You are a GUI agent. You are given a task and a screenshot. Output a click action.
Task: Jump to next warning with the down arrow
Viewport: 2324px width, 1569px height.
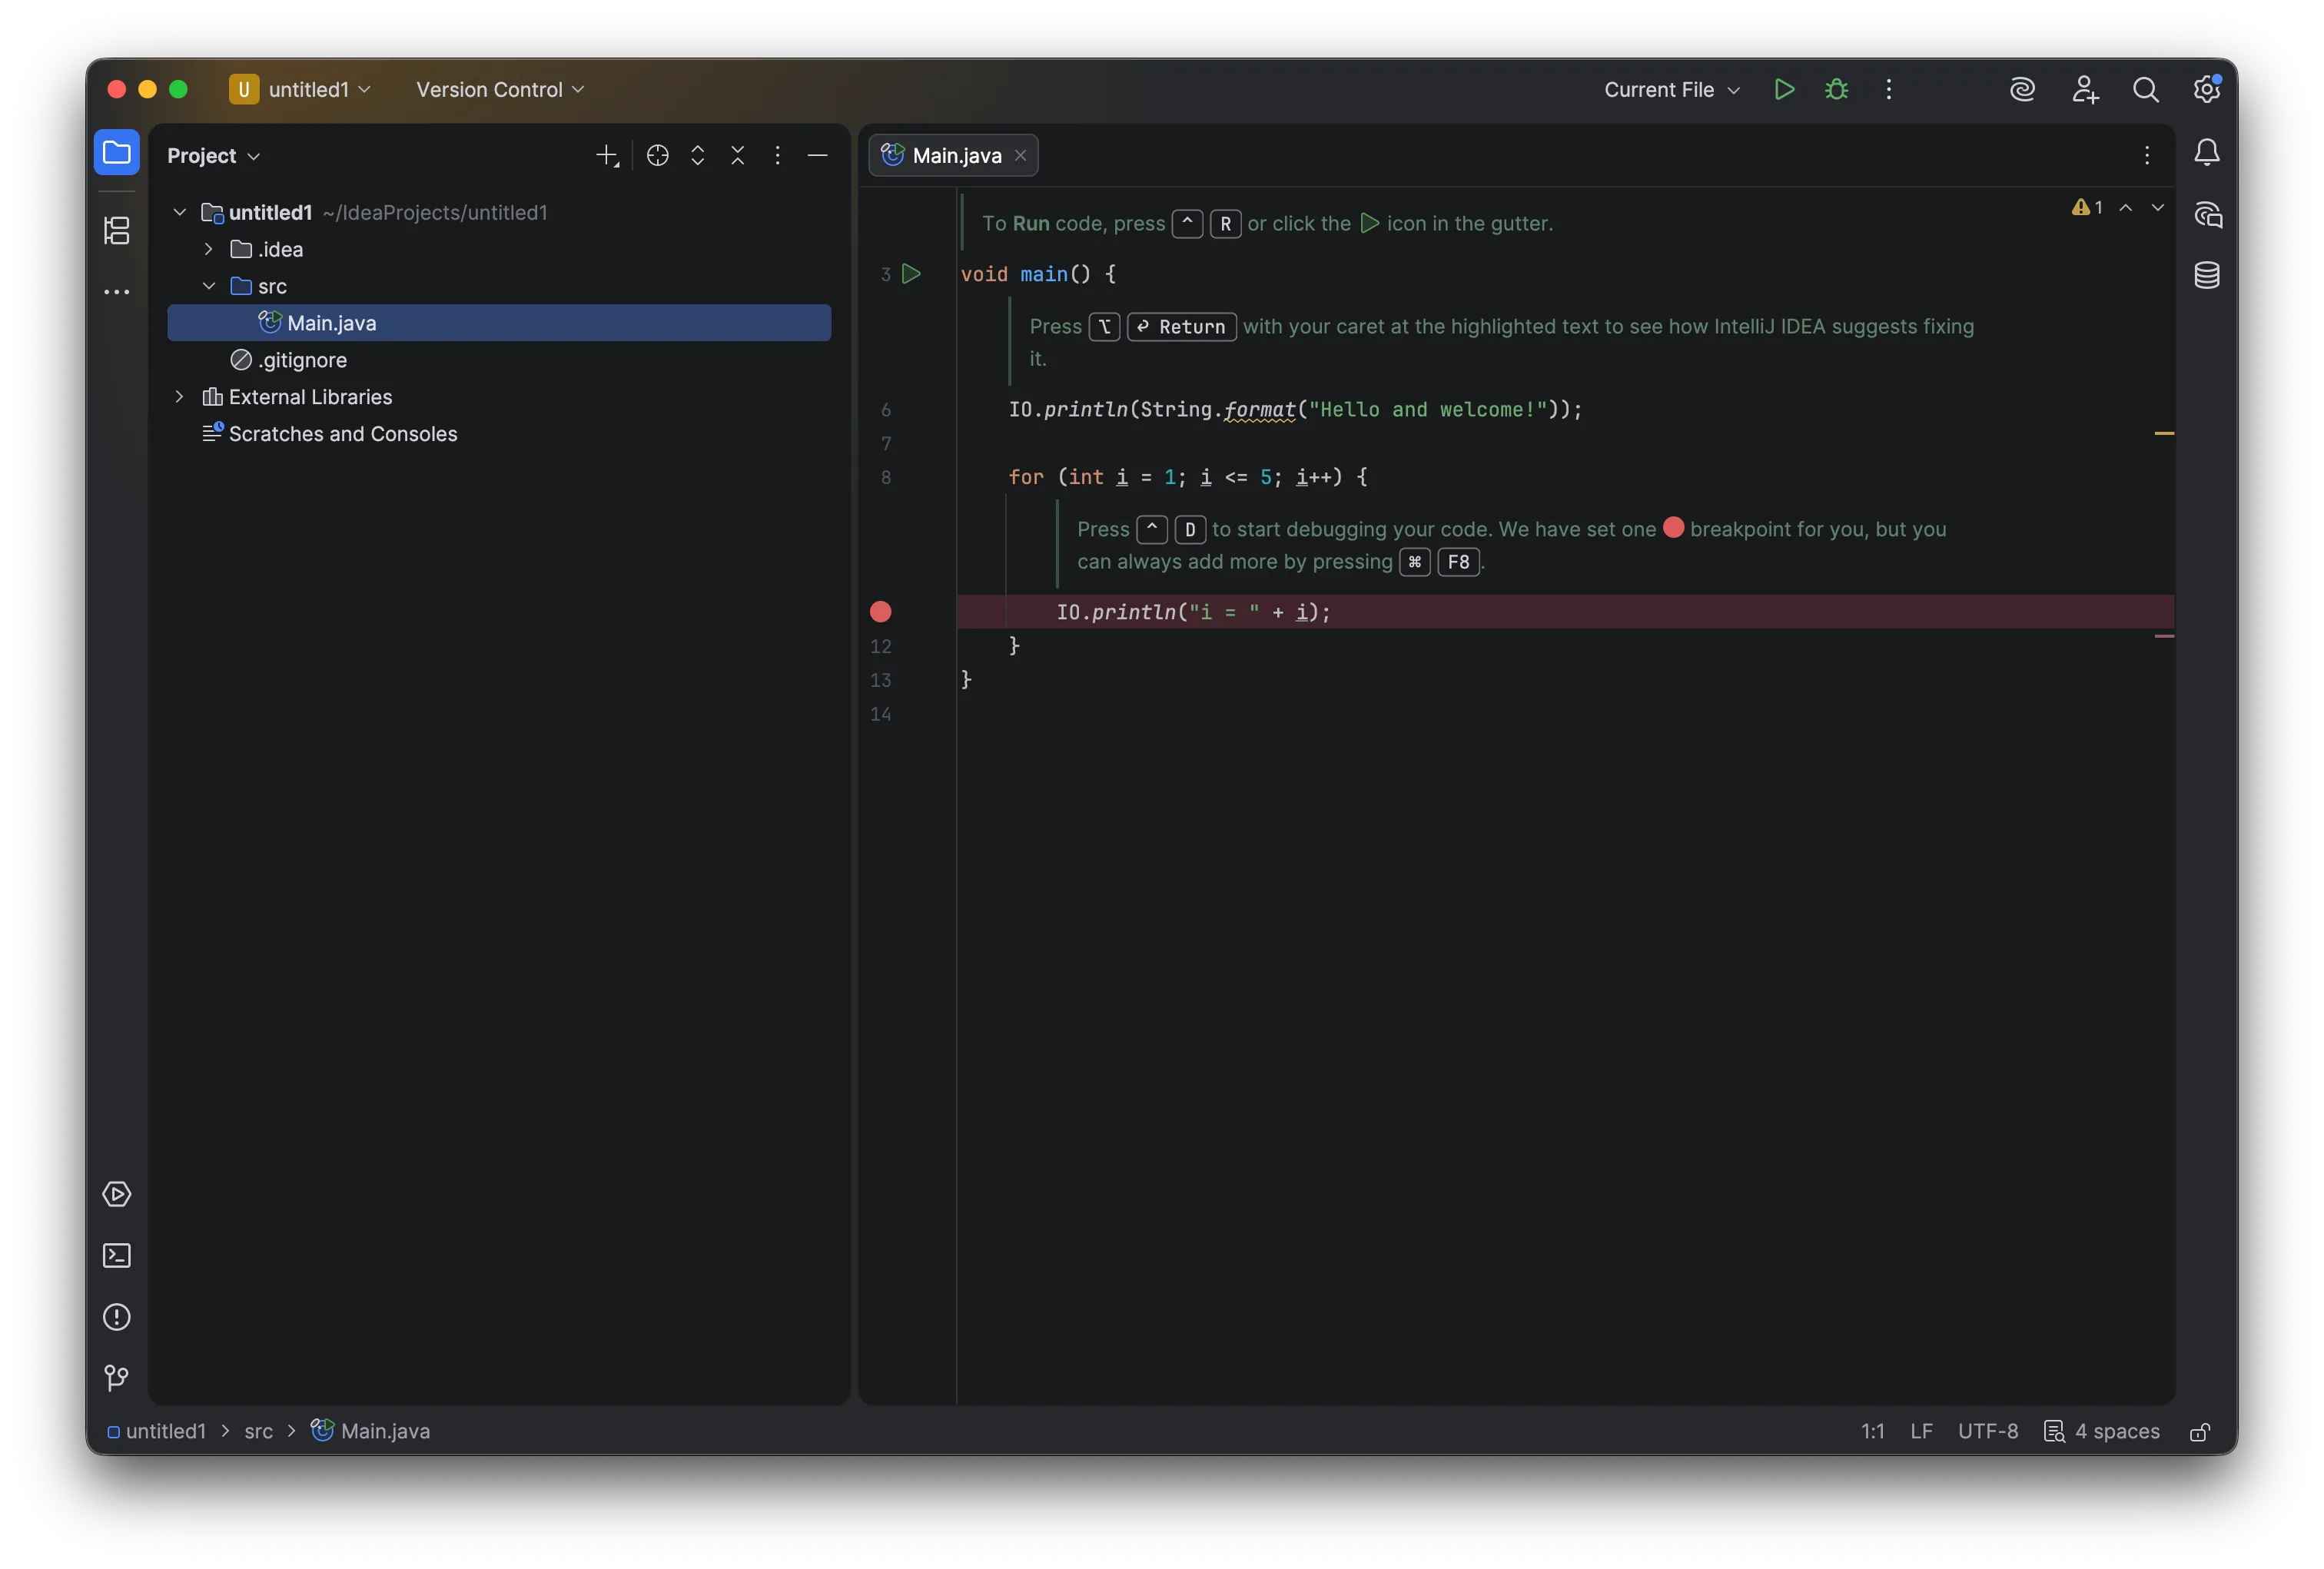(2158, 208)
